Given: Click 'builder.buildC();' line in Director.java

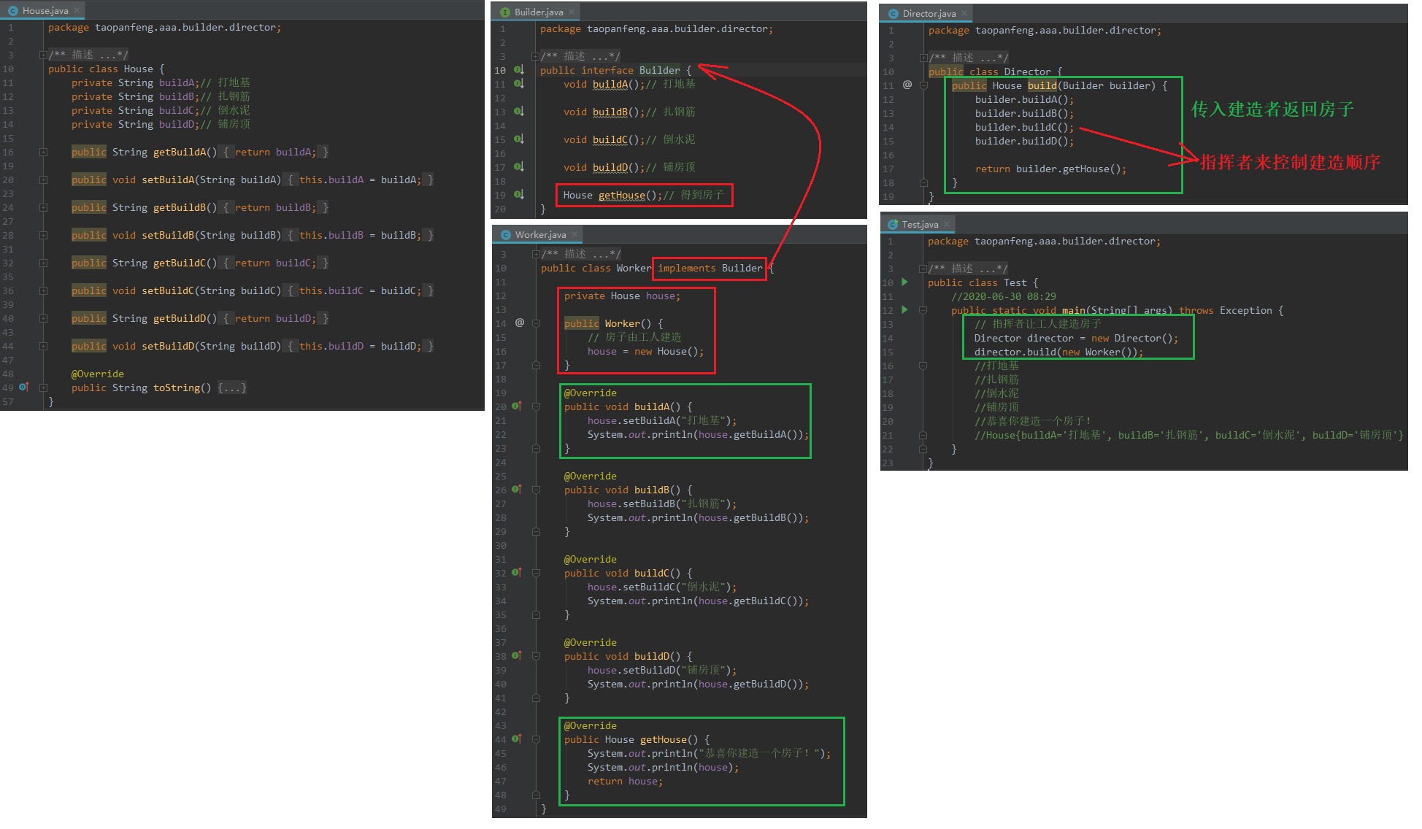Looking at the screenshot, I should 1024,127.
